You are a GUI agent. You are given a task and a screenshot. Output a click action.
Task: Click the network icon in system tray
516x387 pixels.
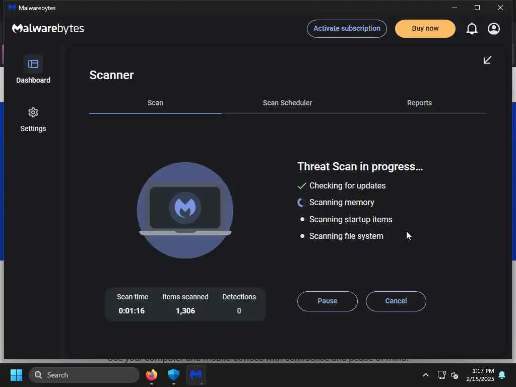tap(441, 375)
